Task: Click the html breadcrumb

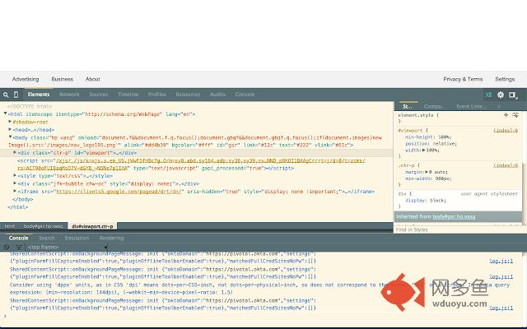Action: pyautogui.click(x=9, y=226)
